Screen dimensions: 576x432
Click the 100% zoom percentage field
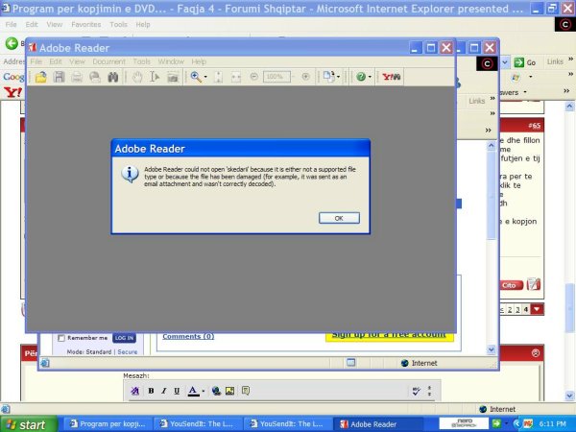click(277, 77)
